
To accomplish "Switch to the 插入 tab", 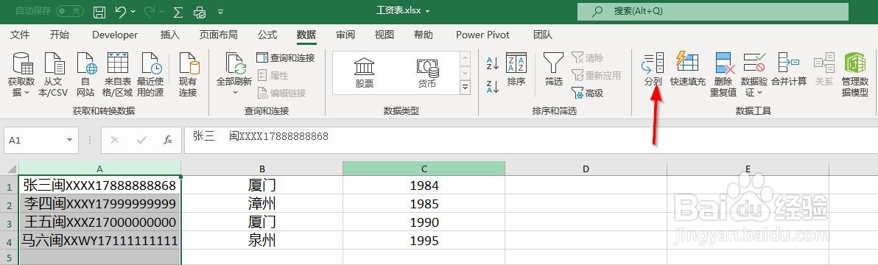I will pyautogui.click(x=170, y=35).
